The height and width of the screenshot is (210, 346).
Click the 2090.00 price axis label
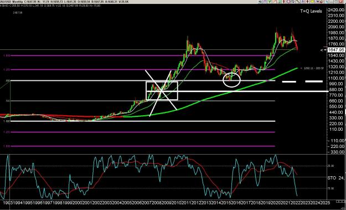coord(336,27)
